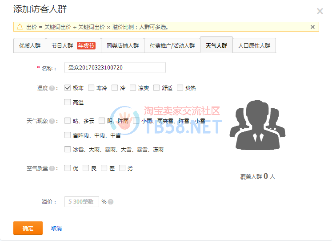This screenshot has height=241, width=332.
Task: Click the 取消 link
Action: [56, 229]
